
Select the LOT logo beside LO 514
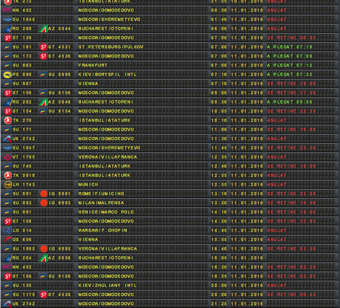7,230
